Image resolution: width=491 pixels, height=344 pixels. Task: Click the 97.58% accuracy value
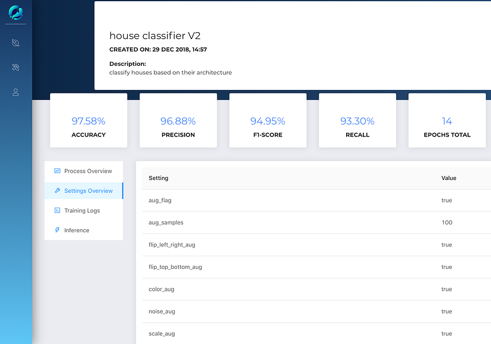tap(89, 121)
